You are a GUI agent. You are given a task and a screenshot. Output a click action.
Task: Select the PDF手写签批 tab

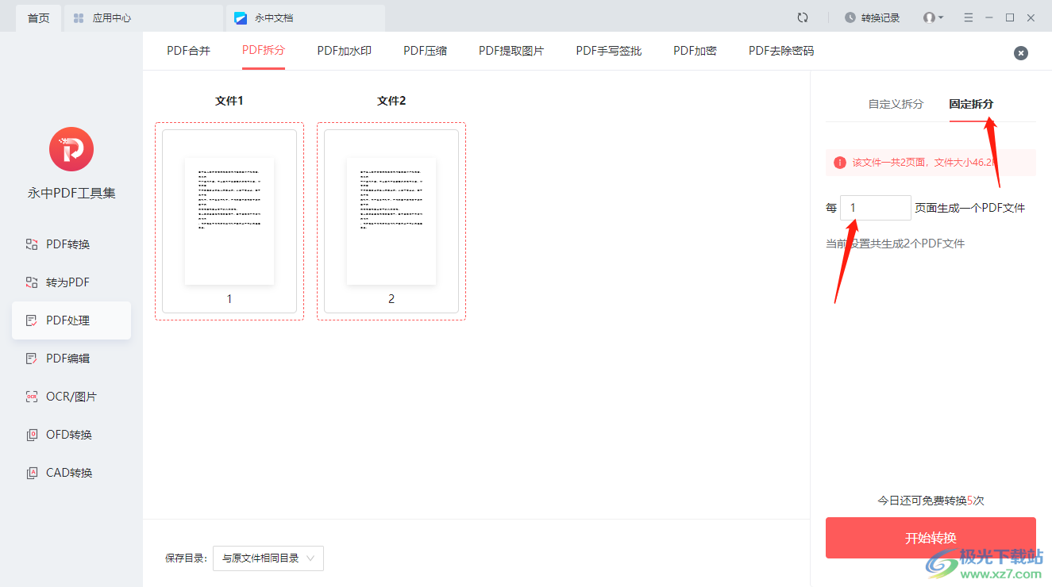coord(609,51)
